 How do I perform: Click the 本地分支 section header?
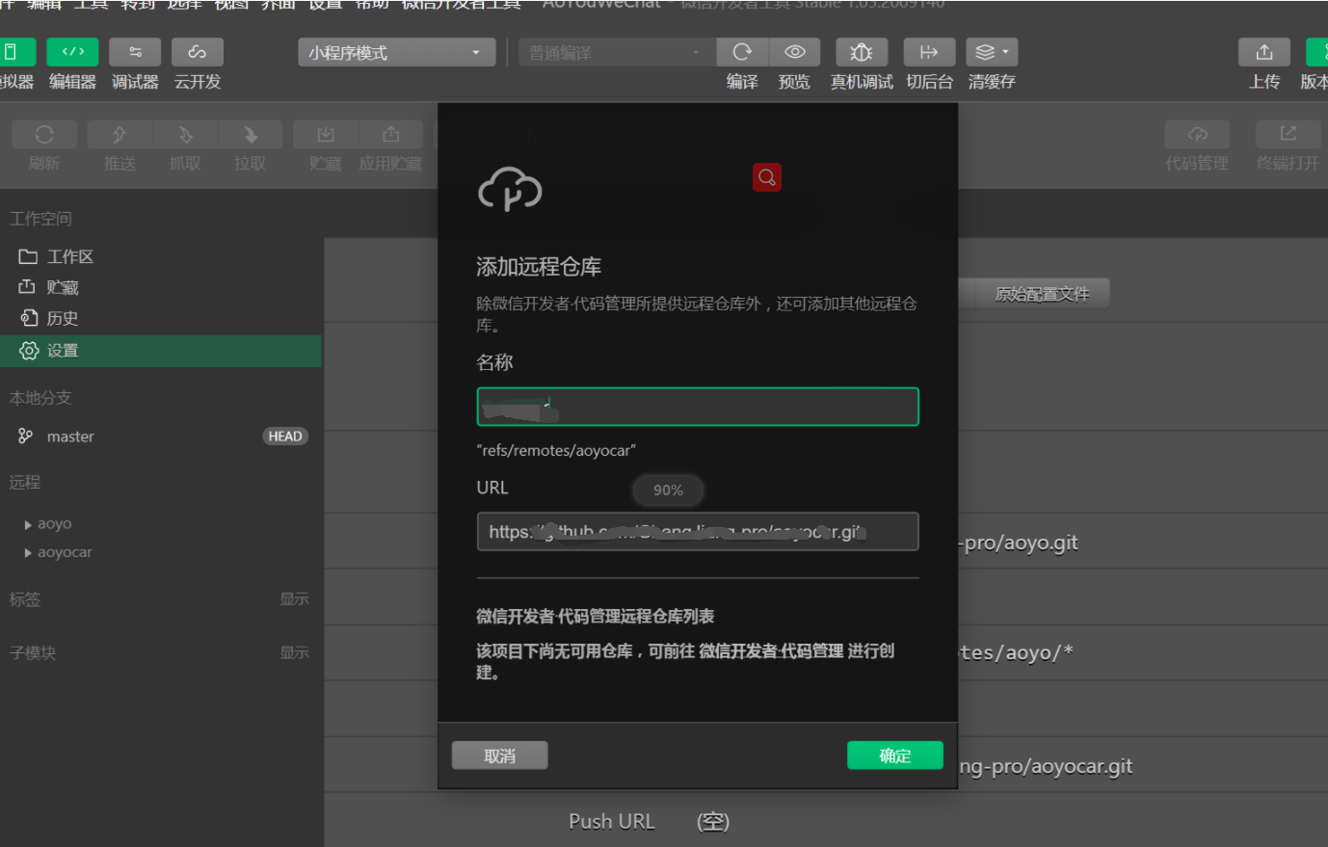[40, 398]
